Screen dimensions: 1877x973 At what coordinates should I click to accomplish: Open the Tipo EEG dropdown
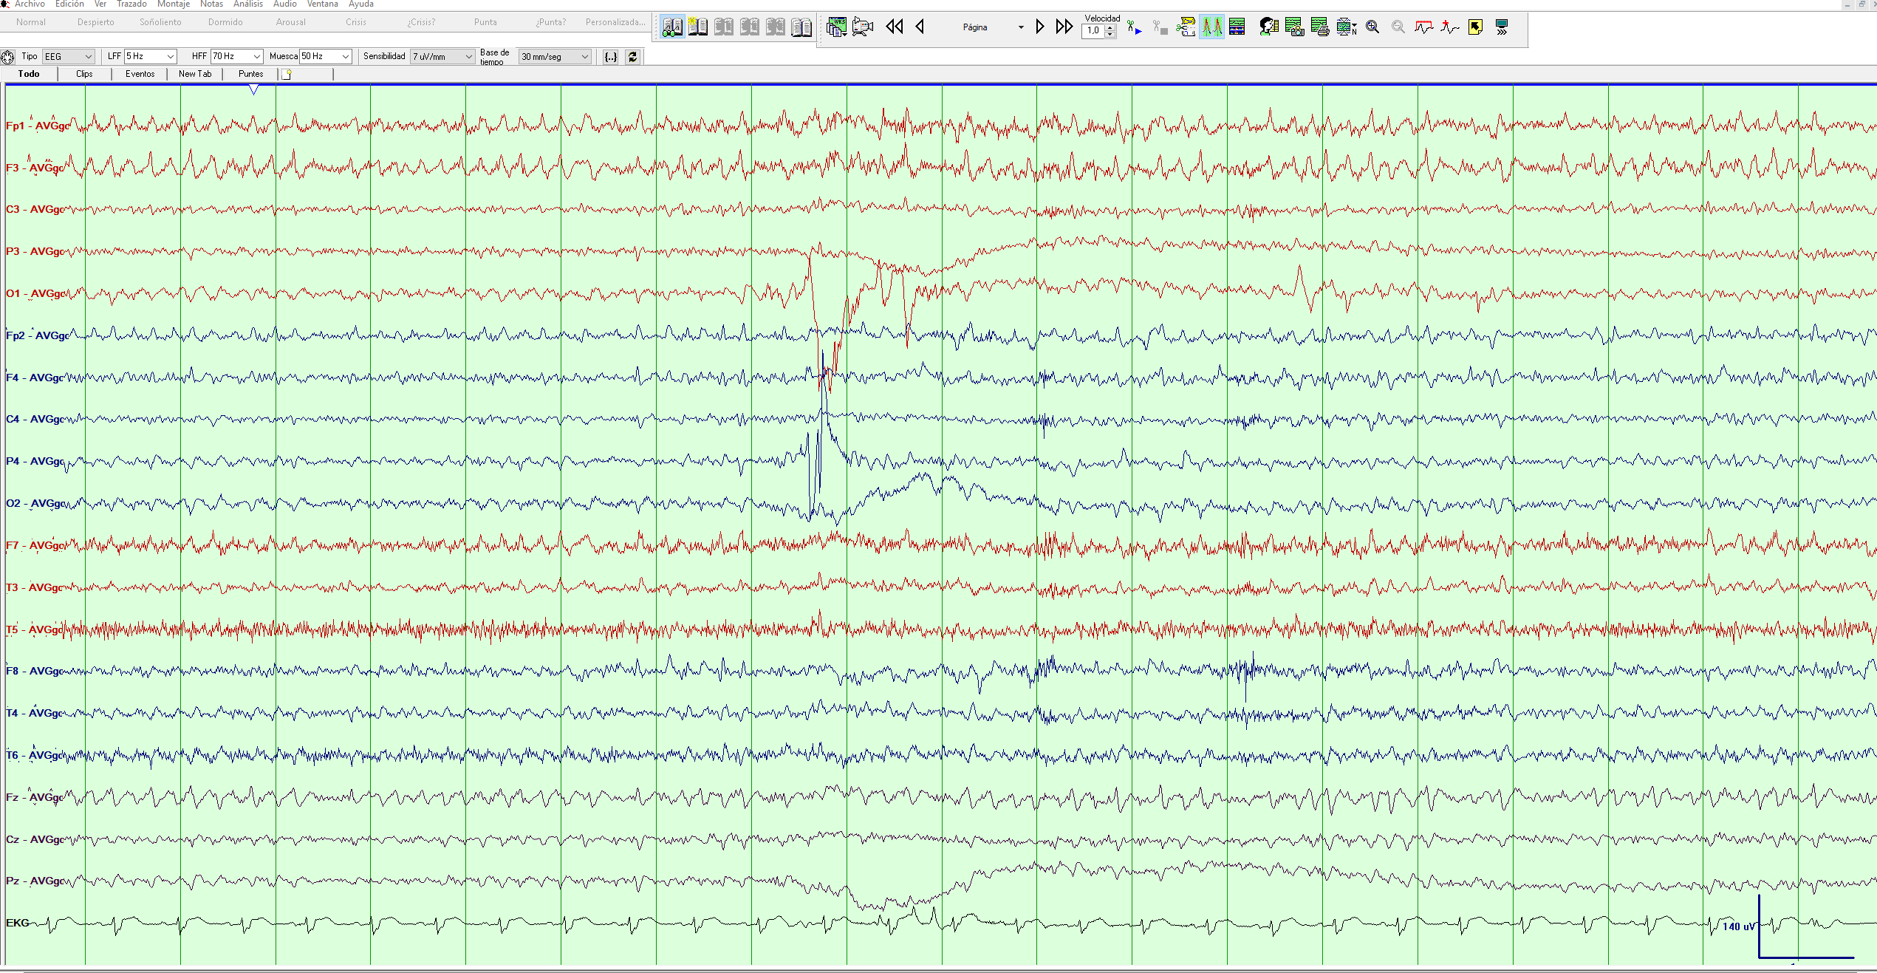[69, 56]
